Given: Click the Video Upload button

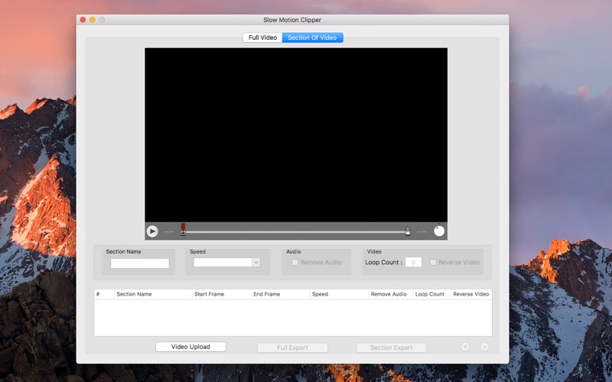Looking at the screenshot, I should pyautogui.click(x=190, y=347).
